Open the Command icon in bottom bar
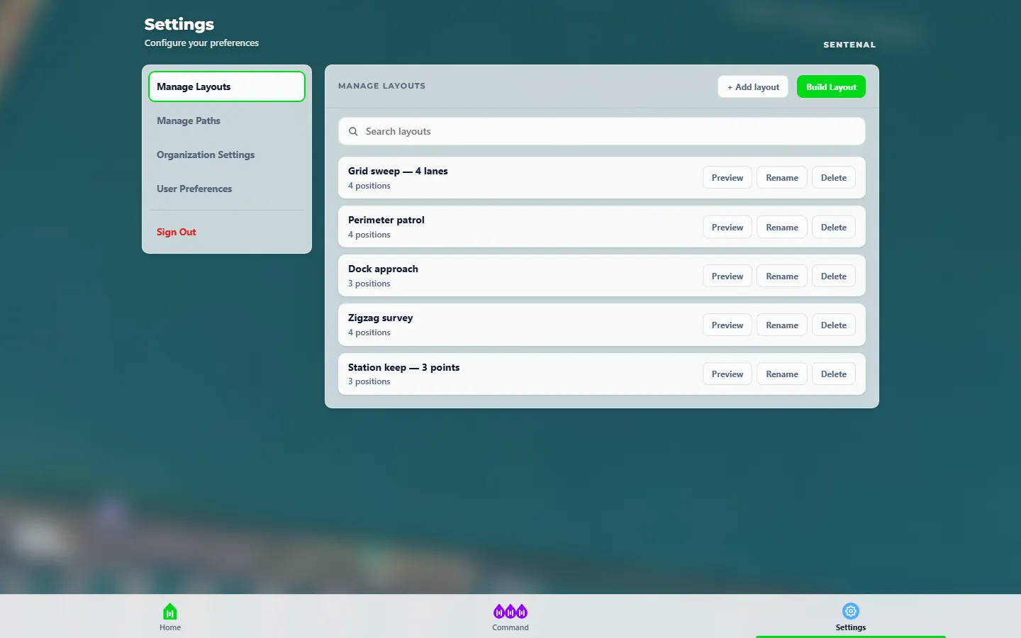 tap(510, 611)
